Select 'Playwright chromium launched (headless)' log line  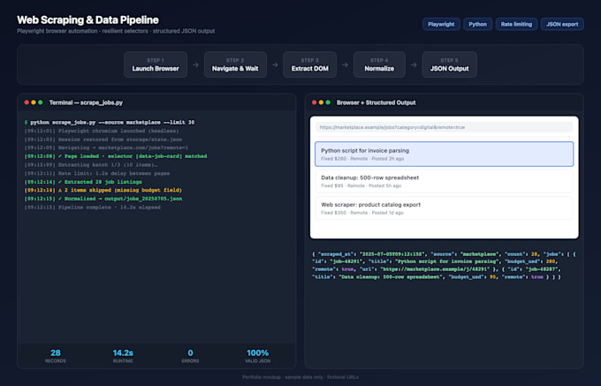pyautogui.click(x=102, y=131)
